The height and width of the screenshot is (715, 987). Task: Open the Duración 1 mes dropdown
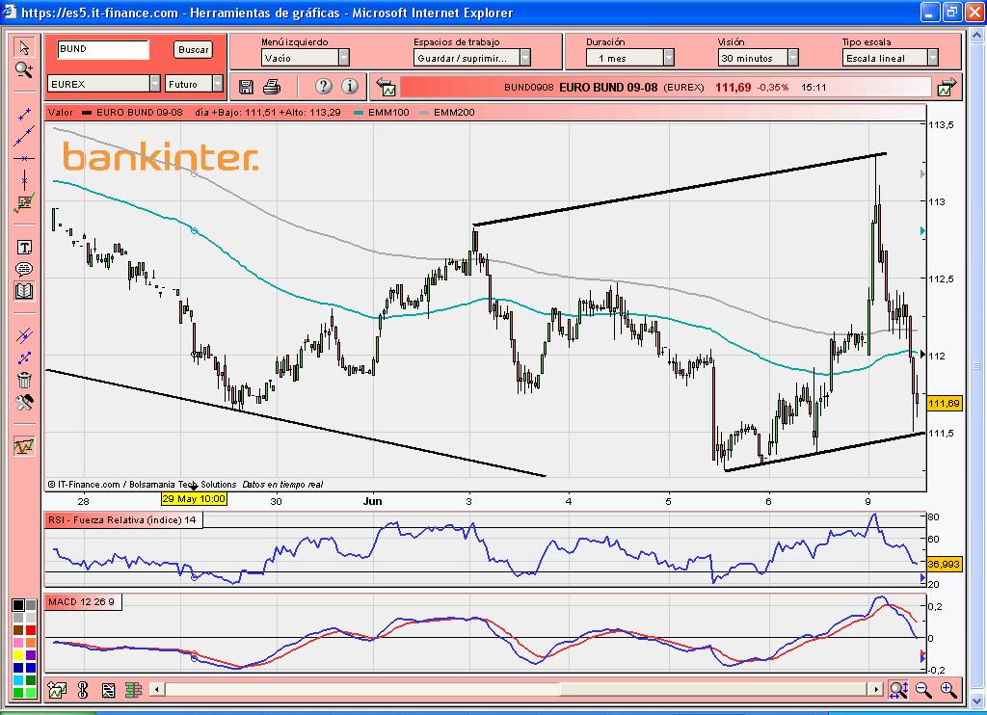click(x=630, y=58)
